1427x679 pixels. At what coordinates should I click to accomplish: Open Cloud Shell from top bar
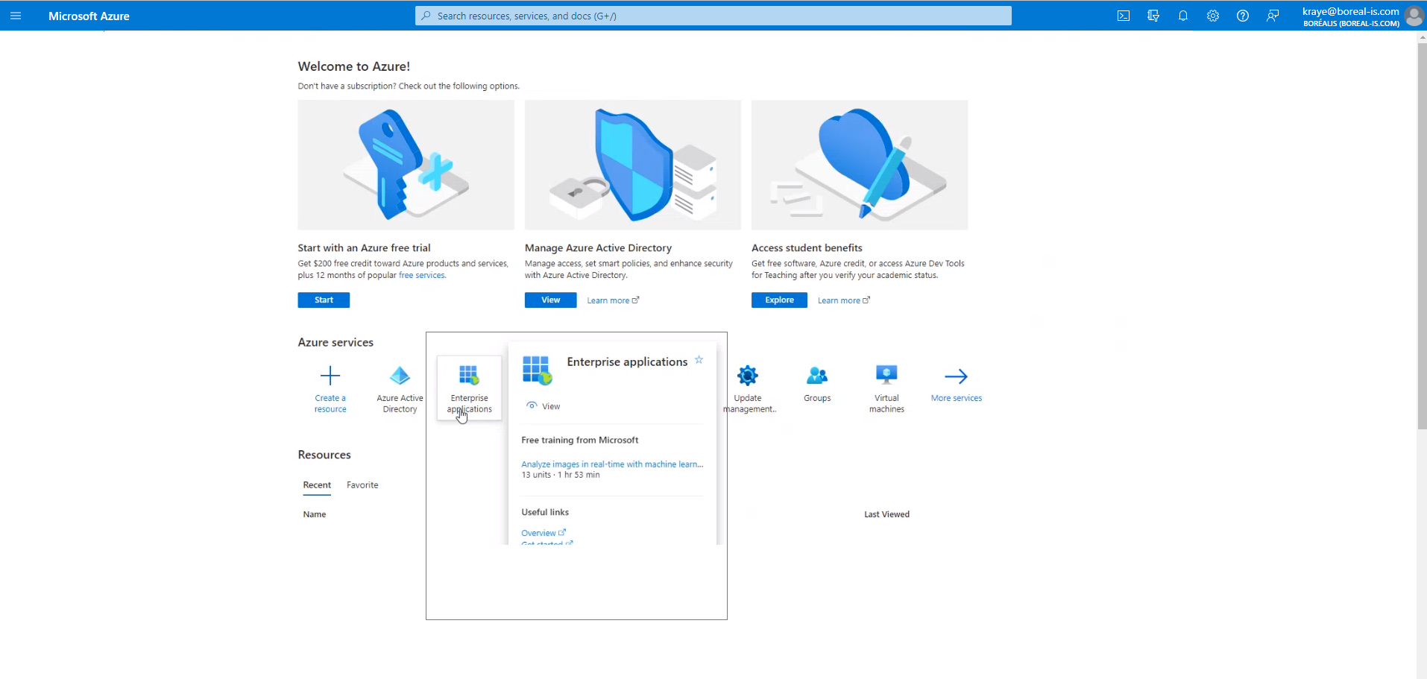tap(1124, 16)
